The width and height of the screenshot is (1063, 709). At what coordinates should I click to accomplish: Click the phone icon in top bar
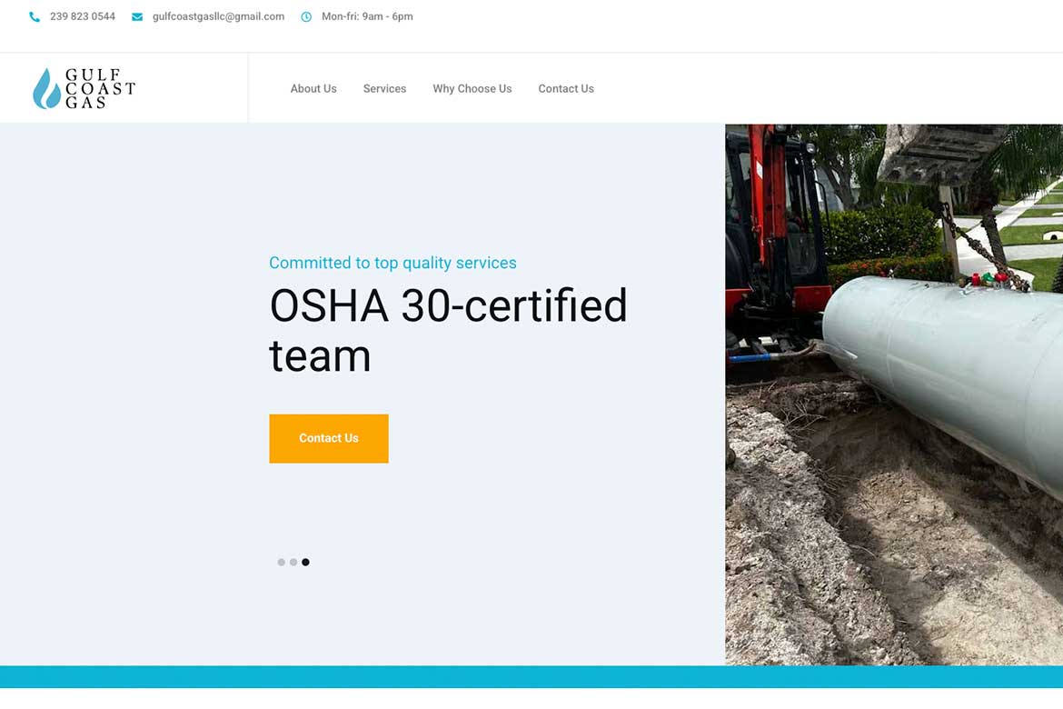(35, 16)
